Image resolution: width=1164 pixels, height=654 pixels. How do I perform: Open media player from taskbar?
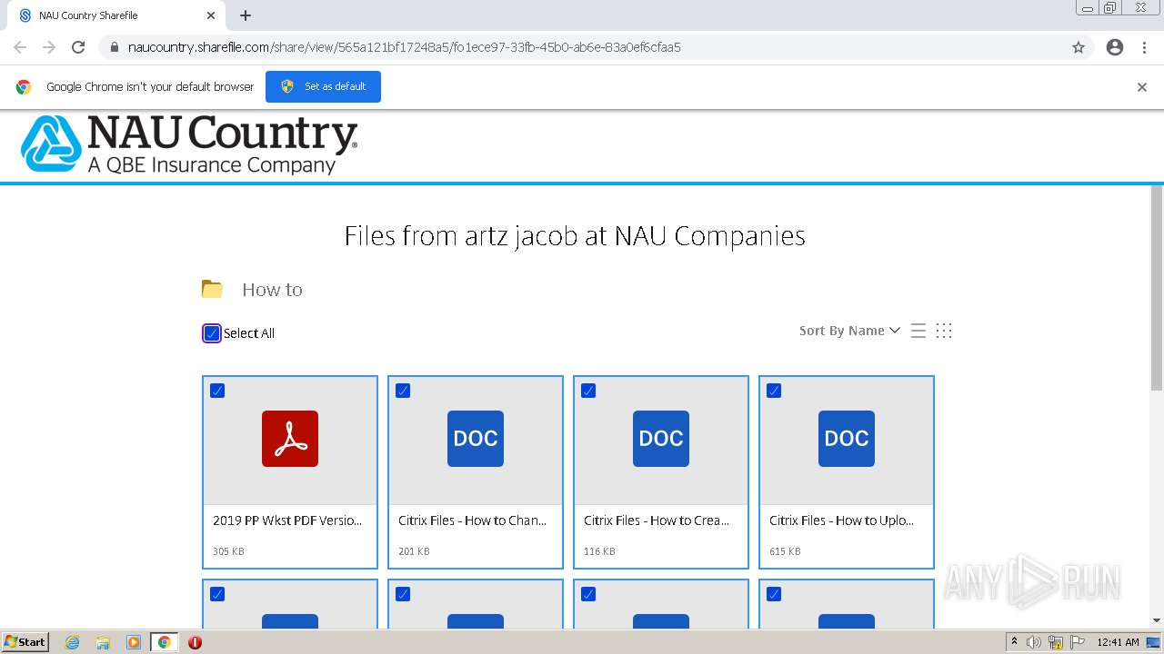(x=134, y=642)
